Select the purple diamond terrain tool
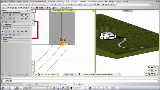This screenshot has width=160, height=90. coord(10,35)
